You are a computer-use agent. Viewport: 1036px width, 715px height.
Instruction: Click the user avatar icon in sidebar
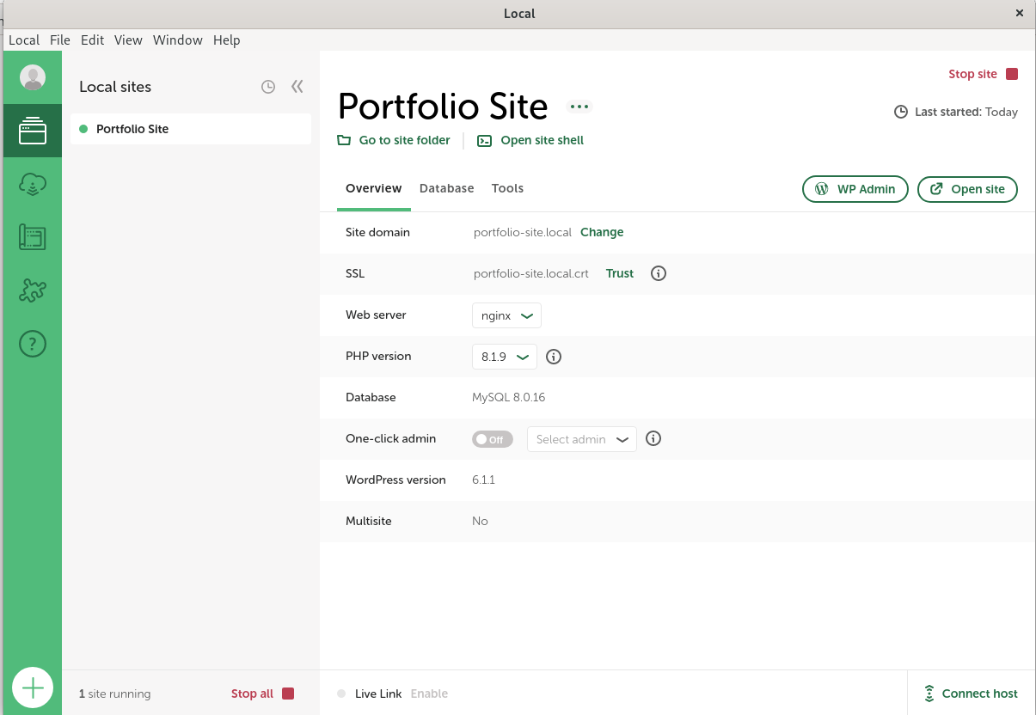coord(33,77)
